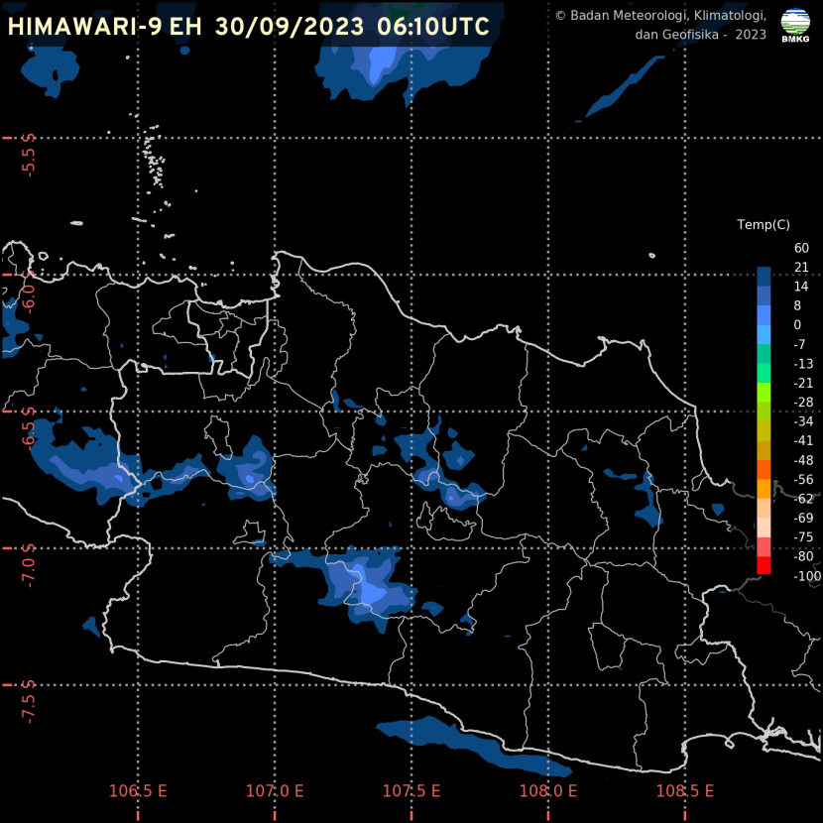Click the -7.5 S latitude label

[29, 702]
